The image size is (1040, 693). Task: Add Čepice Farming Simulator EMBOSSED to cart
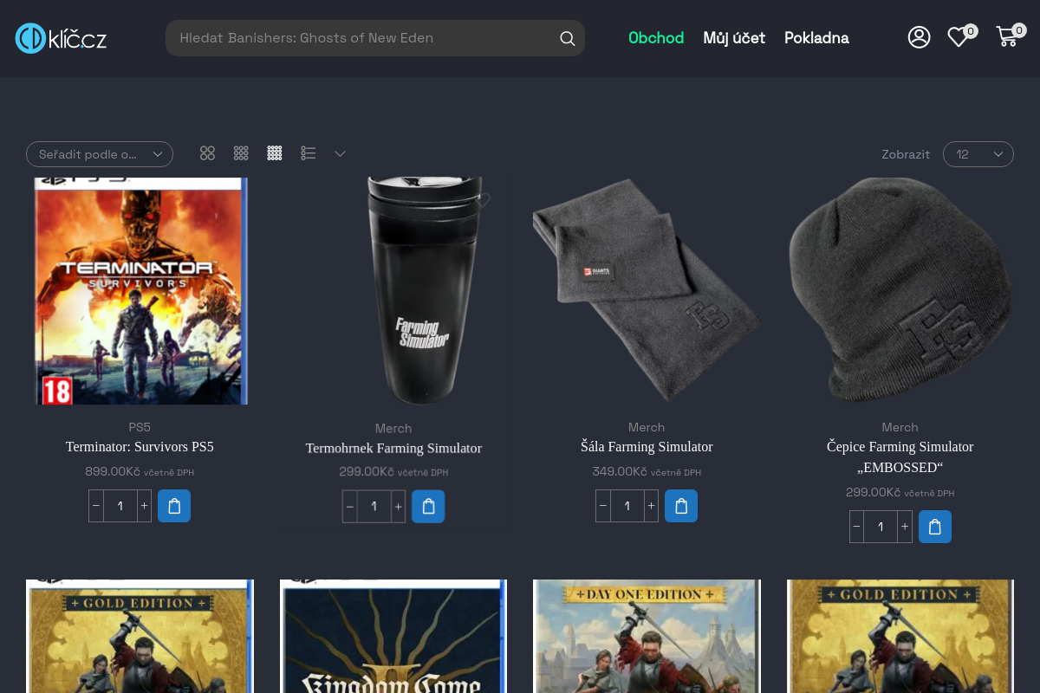(935, 527)
